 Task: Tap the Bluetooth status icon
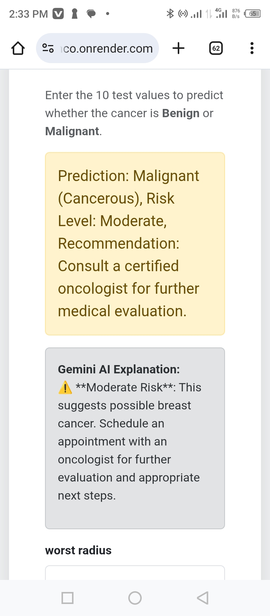pyautogui.click(x=170, y=14)
